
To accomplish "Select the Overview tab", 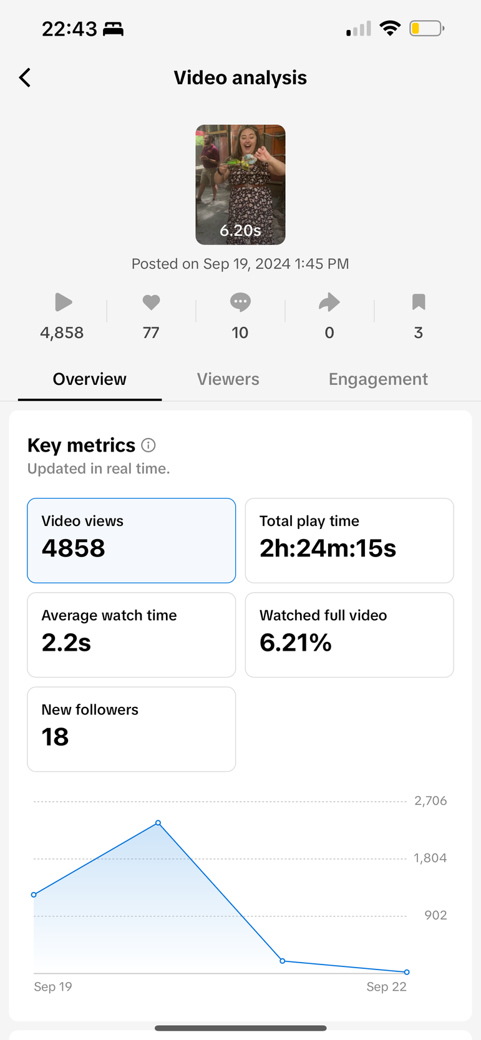I will pos(90,379).
